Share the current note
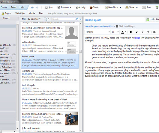Screen dimensions: 159x133 tap(130, 8)
